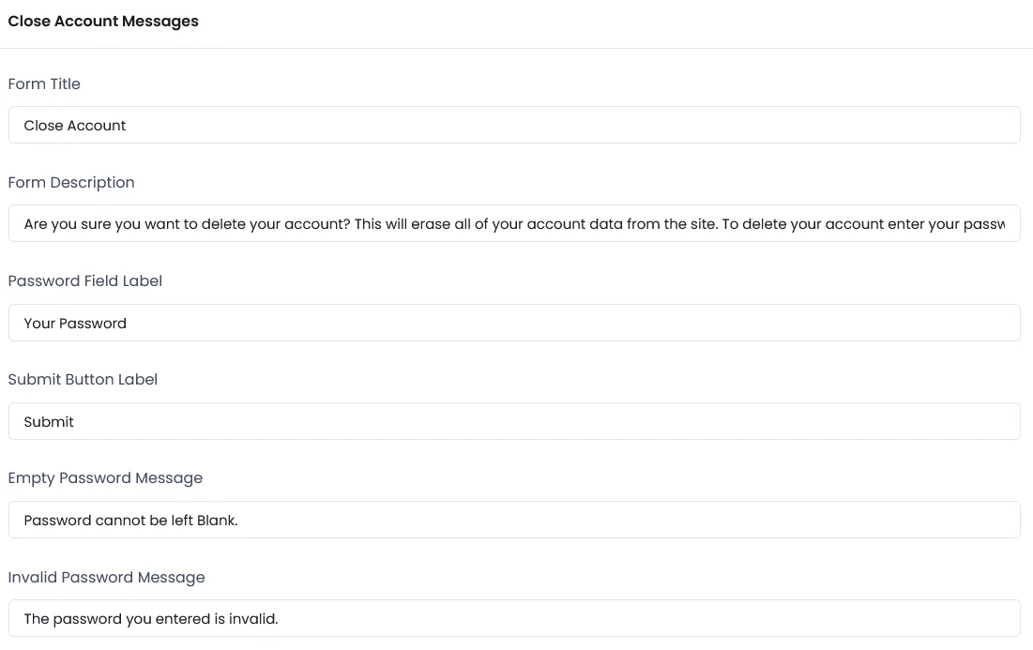Image resolution: width=1033 pixels, height=650 pixels.
Task: Place cursor on the word "Submit" in field
Action: (x=49, y=421)
